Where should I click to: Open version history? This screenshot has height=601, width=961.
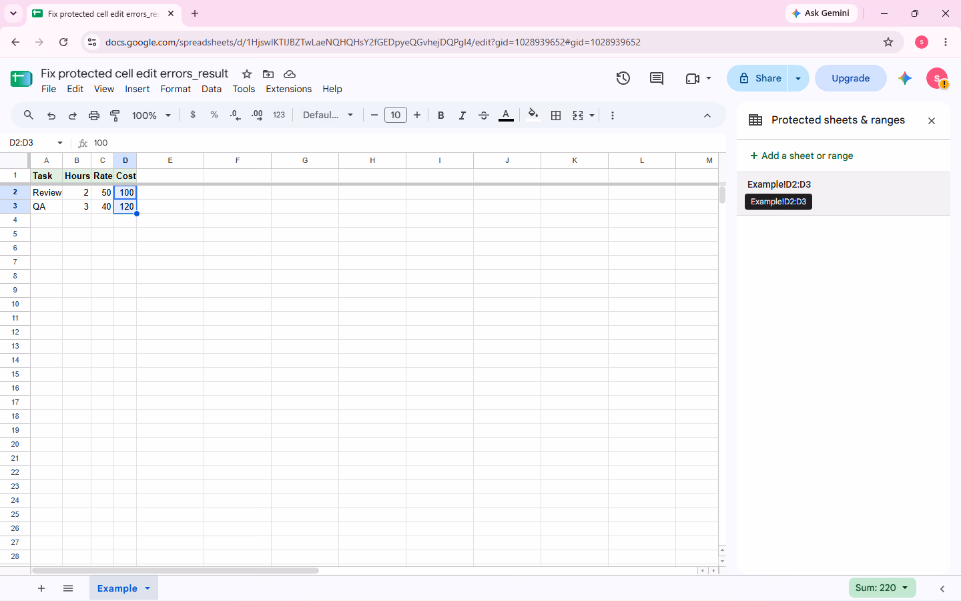click(623, 78)
